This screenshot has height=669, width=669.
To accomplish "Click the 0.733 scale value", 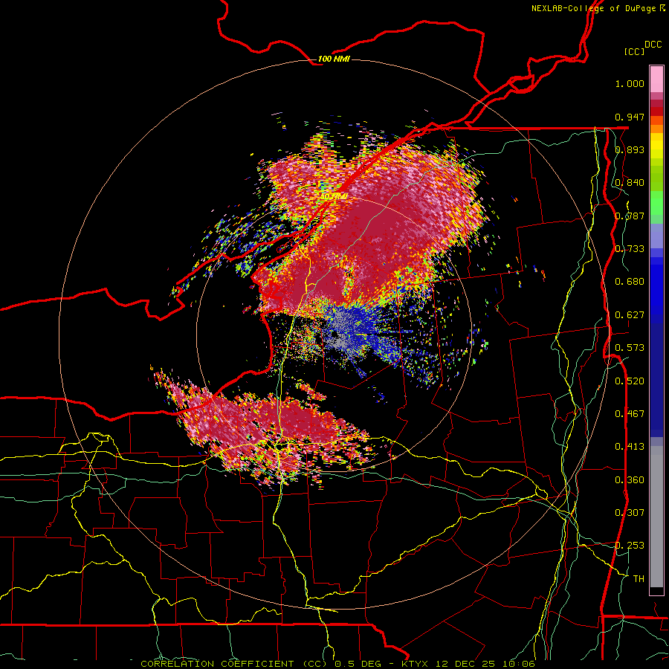I will coord(630,249).
